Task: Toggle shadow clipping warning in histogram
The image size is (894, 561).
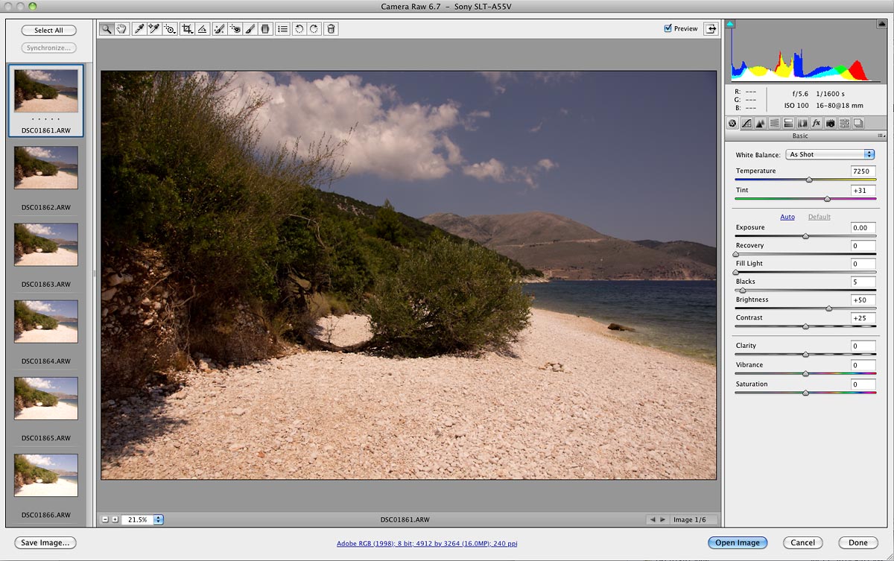Action: pos(731,25)
